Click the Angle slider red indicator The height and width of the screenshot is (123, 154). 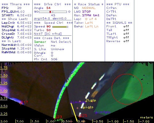click(x=50, y=12)
